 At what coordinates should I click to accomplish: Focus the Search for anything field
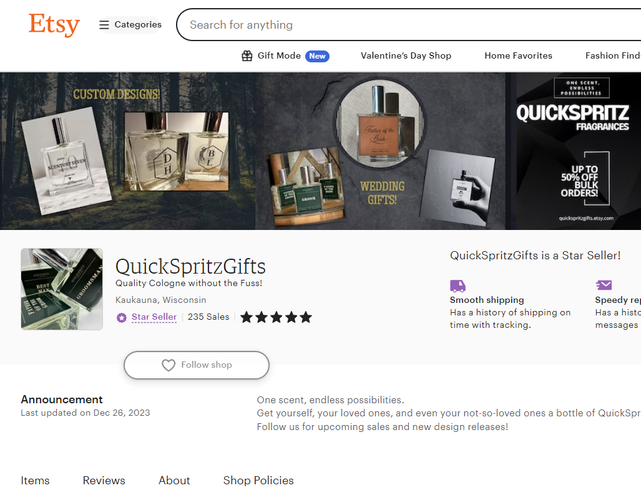point(409,25)
